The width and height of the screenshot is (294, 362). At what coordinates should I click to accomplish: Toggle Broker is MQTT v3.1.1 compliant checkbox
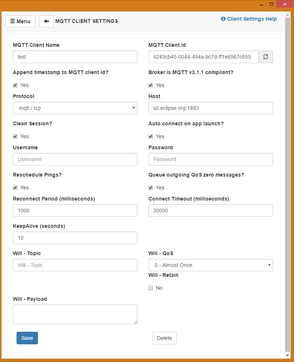(151, 85)
